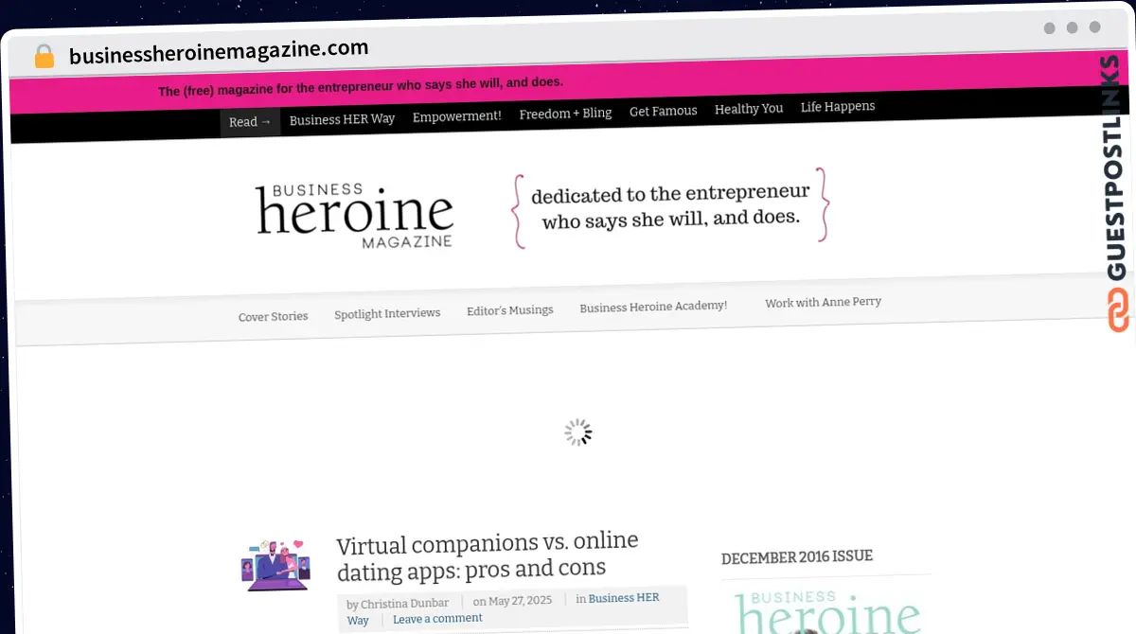Open the Freedom + Bling category
Image resolution: width=1136 pixels, height=634 pixels.
(565, 114)
